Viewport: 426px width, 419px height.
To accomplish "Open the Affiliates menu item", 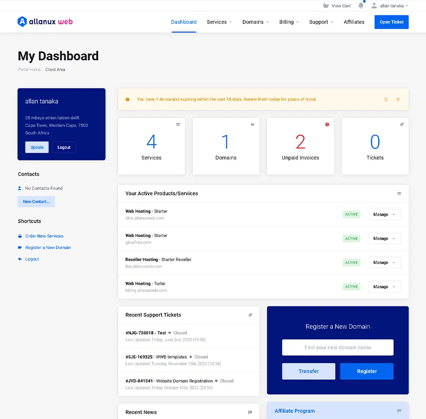I will 354,22.
